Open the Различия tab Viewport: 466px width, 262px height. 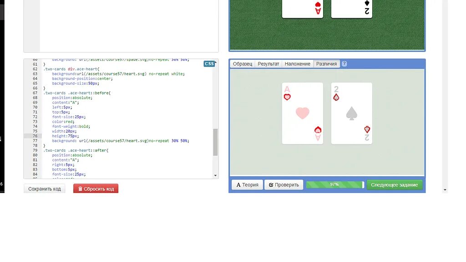click(x=326, y=64)
